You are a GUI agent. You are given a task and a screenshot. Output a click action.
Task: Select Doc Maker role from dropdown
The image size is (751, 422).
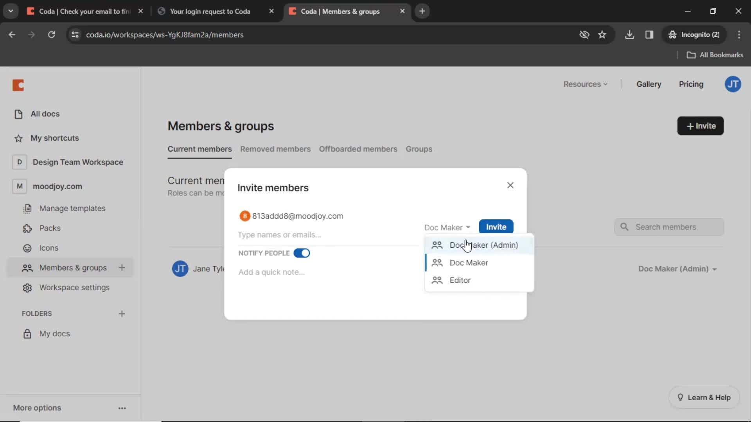[x=468, y=262]
